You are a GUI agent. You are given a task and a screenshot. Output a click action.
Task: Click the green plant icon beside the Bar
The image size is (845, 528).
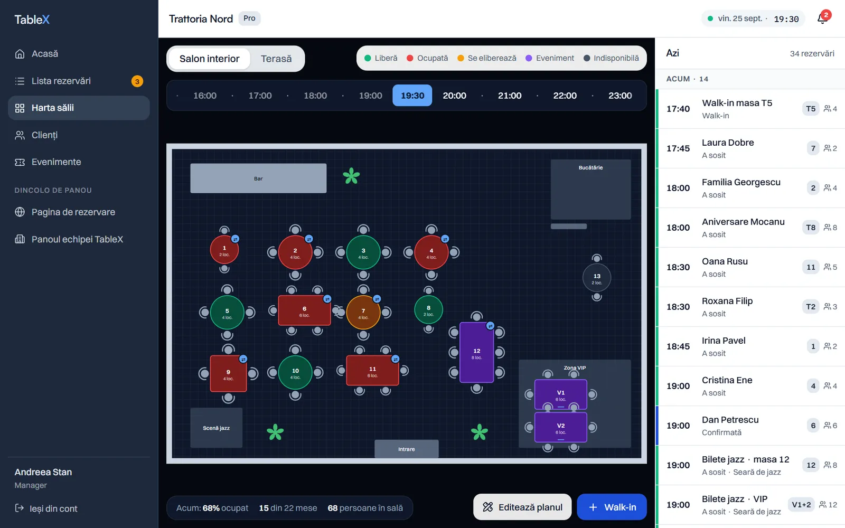click(351, 176)
